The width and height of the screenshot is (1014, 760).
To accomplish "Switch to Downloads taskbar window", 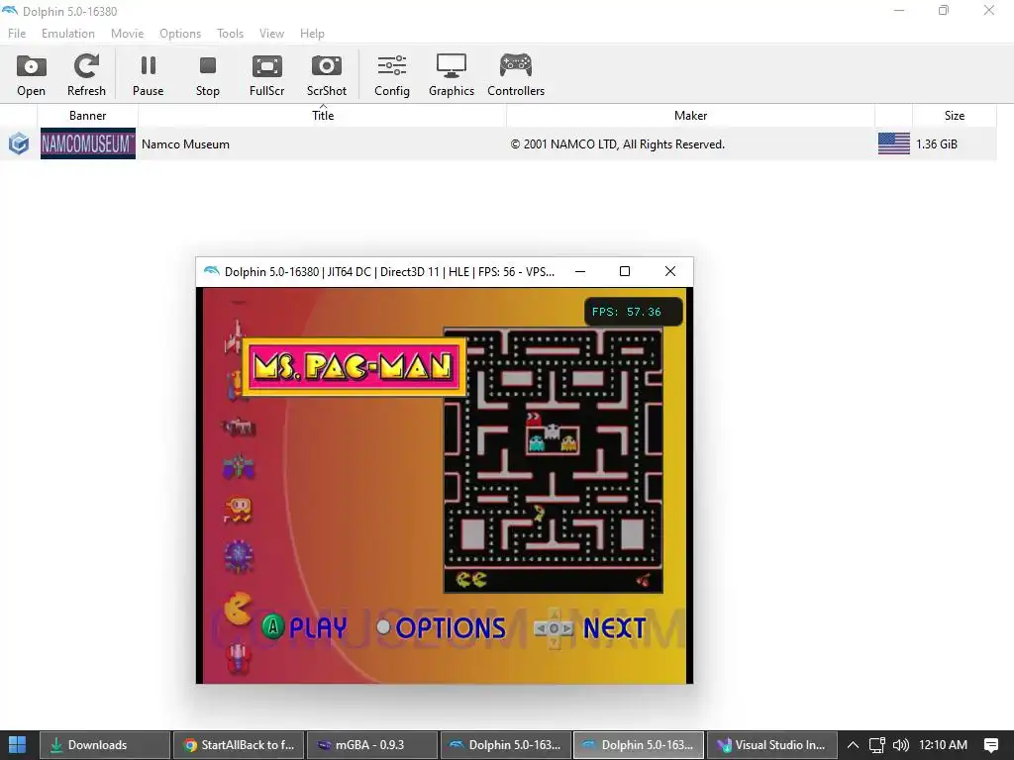I will [x=105, y=745].
